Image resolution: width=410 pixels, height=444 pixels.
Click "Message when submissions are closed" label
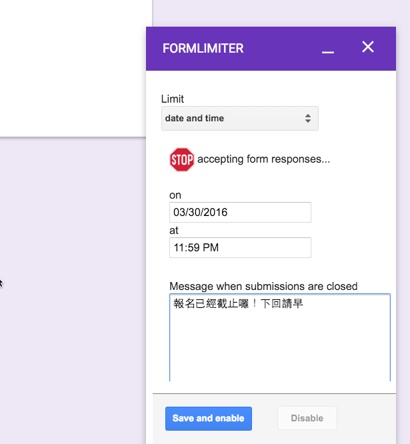(x=263, y=287)
